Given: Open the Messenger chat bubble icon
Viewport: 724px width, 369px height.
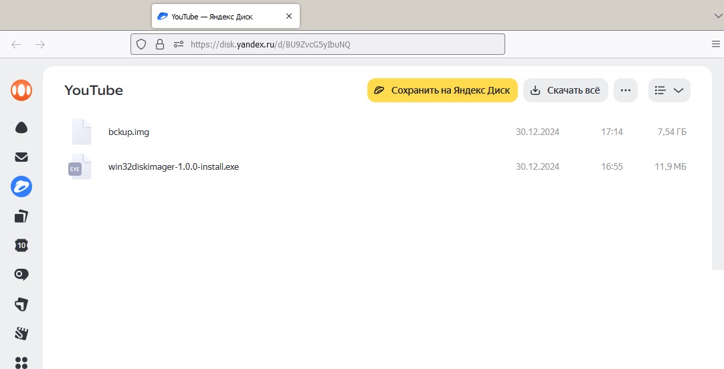Looking at the screenshot, I should tap(21, 275).
